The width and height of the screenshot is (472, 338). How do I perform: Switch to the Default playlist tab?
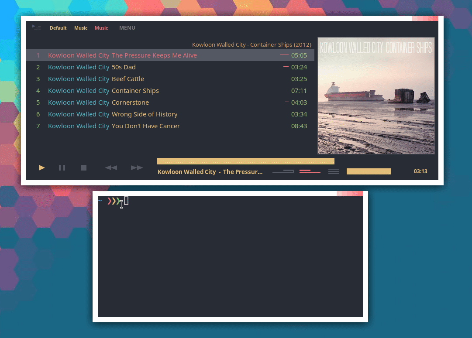pos(58,27)
